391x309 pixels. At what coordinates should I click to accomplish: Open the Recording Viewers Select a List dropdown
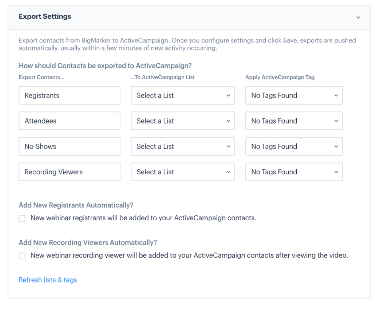(183, 172)
